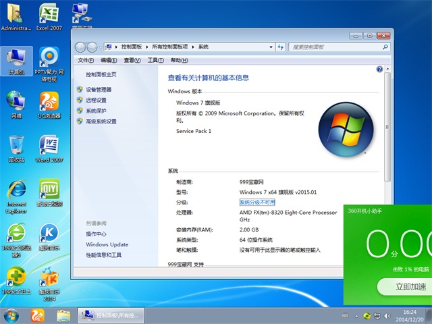Click the refresh button beside address bar
432x324 pixels.
click(281, 47)
